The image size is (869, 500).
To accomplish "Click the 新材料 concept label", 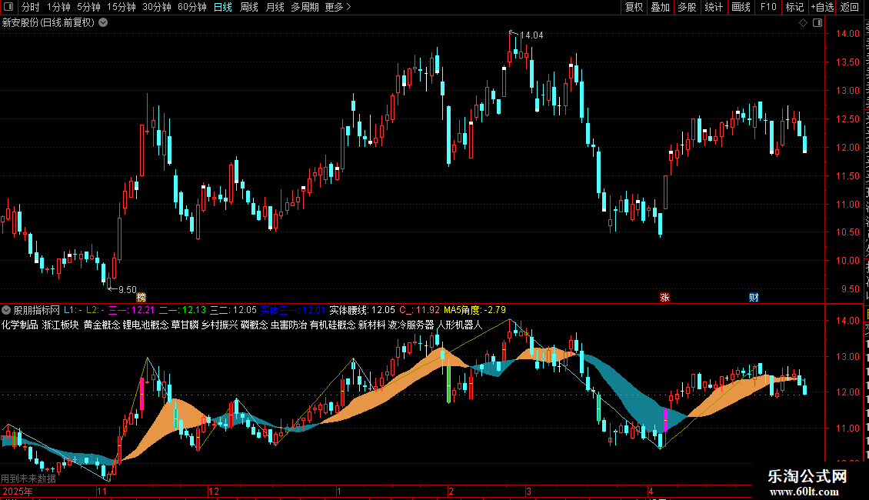I will click(x=372, y=325).
